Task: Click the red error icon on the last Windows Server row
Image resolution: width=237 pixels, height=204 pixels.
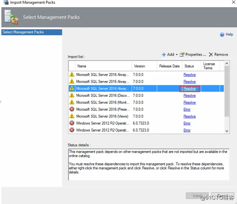Action: (x=72, y=130)
